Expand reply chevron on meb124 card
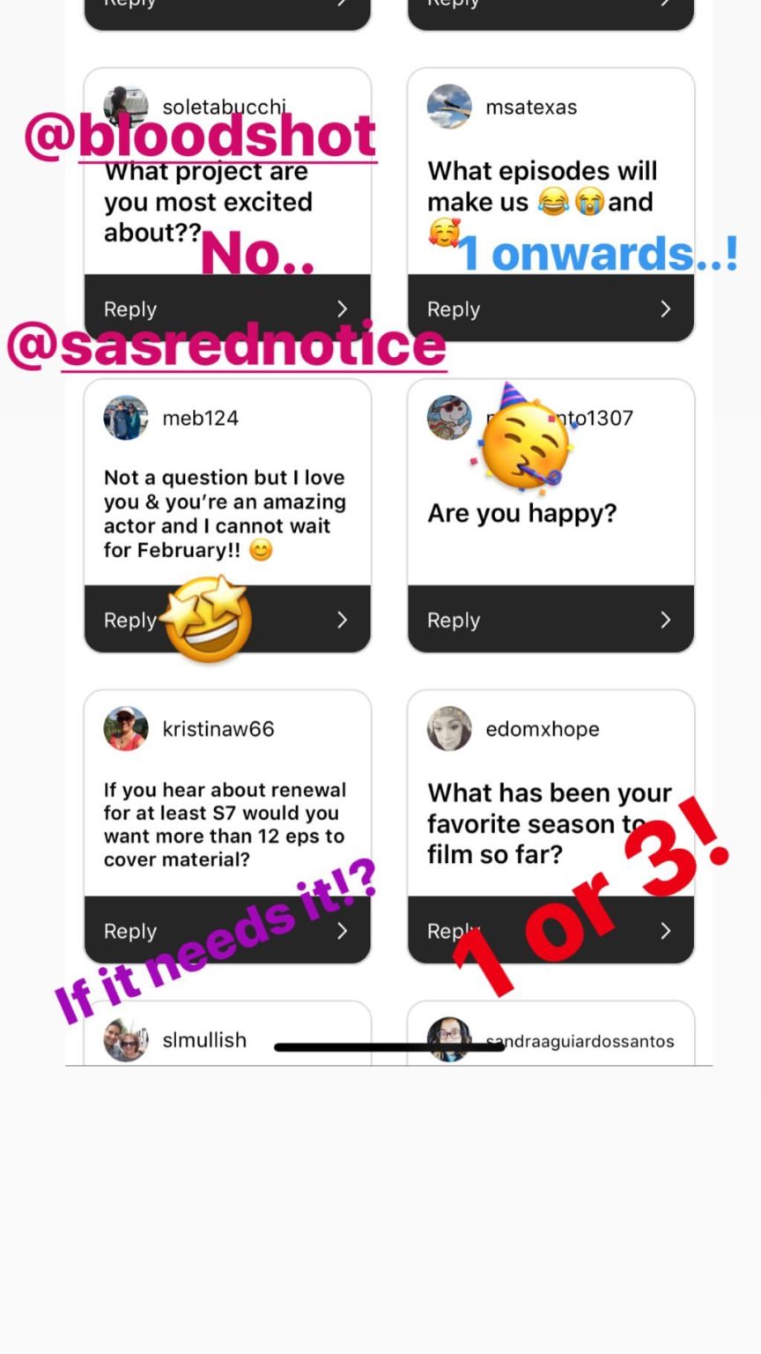This screenshot has width=761, height=1354. [343, 620]
